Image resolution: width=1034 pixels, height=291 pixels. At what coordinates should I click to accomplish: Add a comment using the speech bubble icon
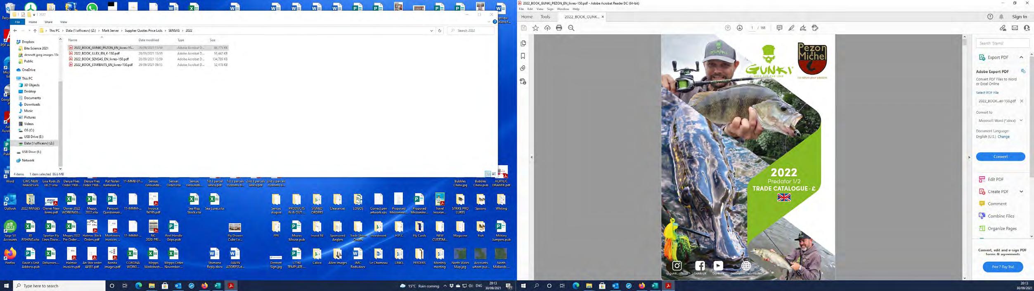click(779, 28)
